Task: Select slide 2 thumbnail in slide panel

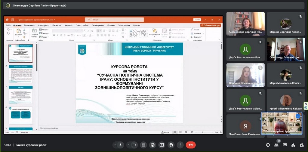Action: point(21,73)
